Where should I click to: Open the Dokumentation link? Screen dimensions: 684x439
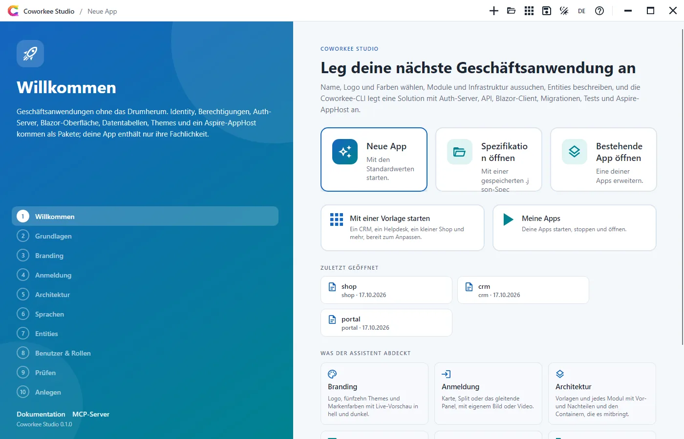click(x=41, y=414)
